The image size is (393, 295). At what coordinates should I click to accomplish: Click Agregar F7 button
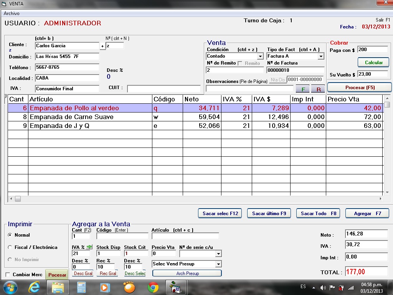[x=367, y=214]
